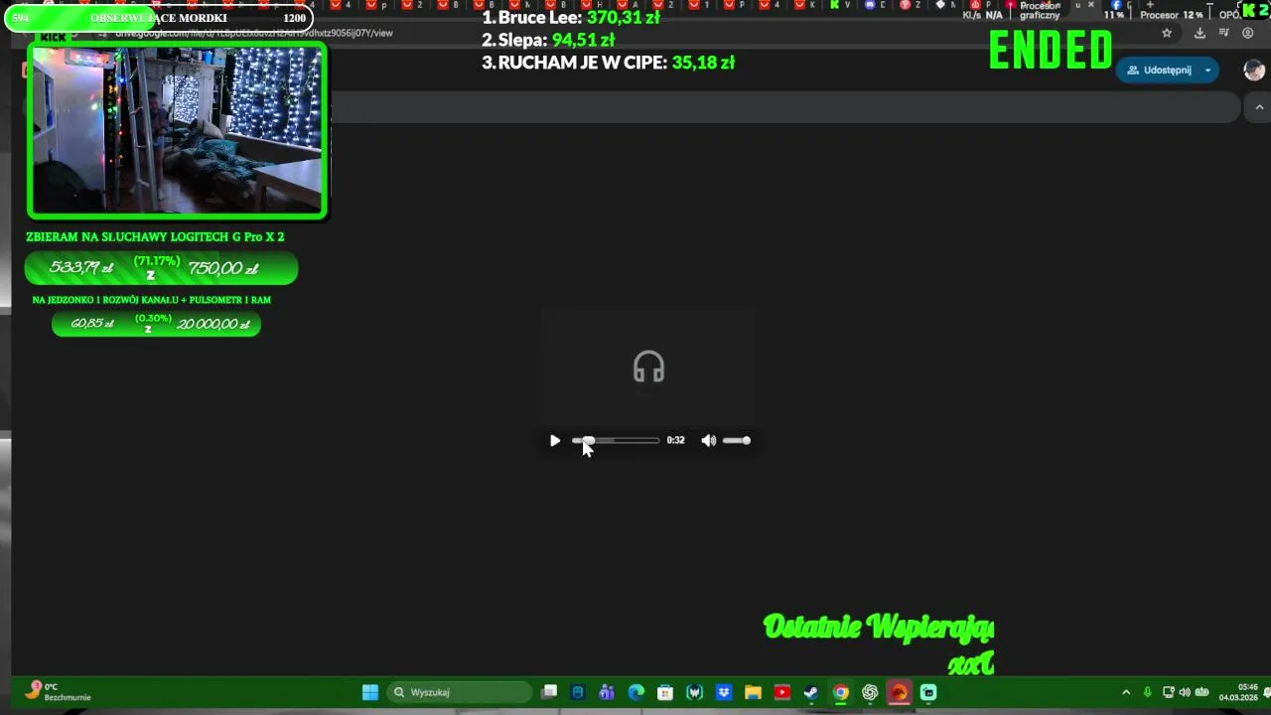Open Microsoft Teams from the taskbar

(x=607, y=692)
